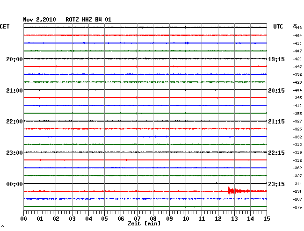Select the "00:00" CET row label
The height and width of the screenshot is (231, 304).
(x=14, y=184)
